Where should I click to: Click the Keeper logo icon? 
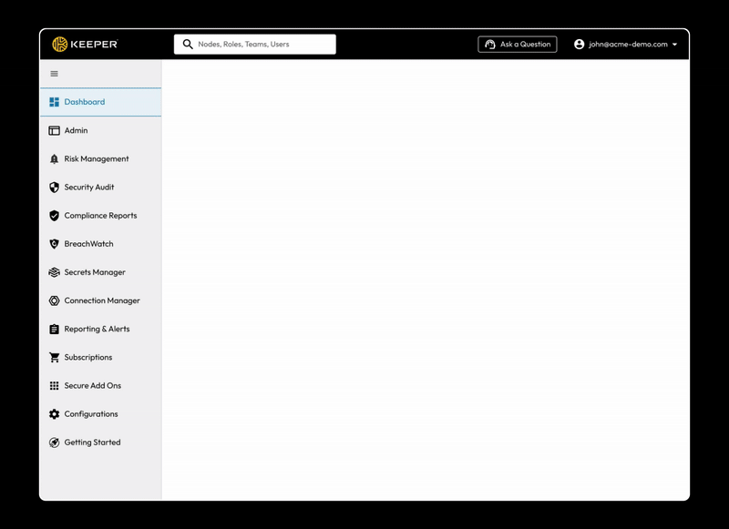[x=59, y=44]
